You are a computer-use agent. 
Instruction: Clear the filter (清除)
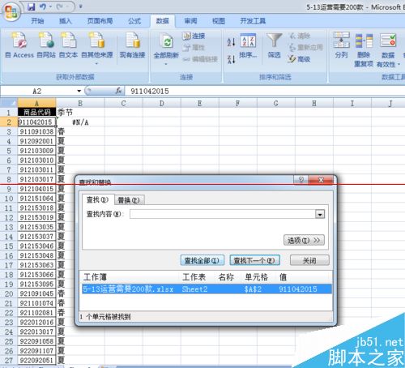pyautogui.click(x=300, y=36)
